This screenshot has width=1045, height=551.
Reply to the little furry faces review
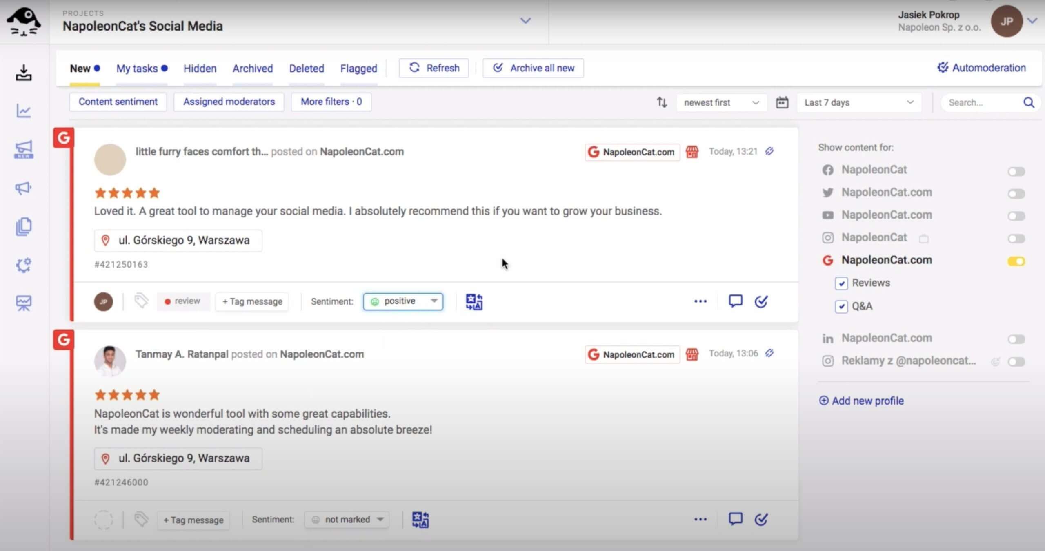(735, 301)
